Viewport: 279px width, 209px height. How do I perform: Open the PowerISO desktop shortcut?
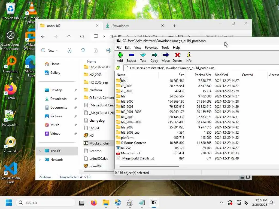(x=11, y=145)
